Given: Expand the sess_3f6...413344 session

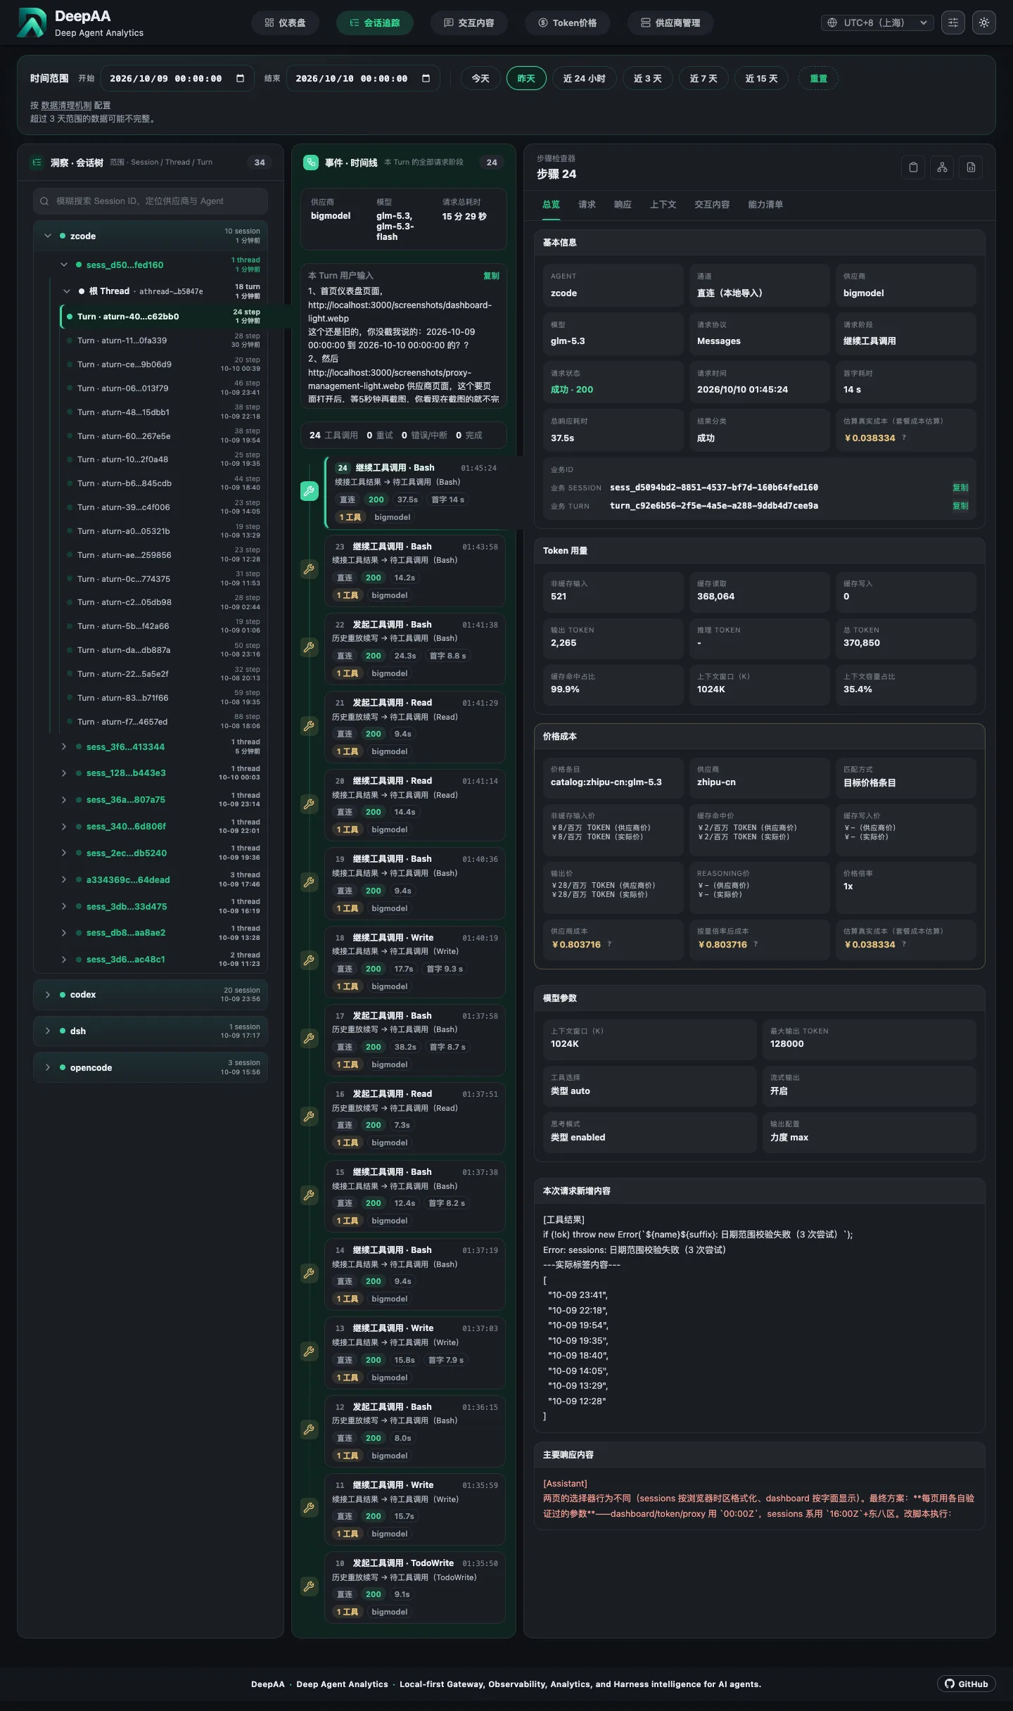Looking at the screenshot, I should pos(64,747).
